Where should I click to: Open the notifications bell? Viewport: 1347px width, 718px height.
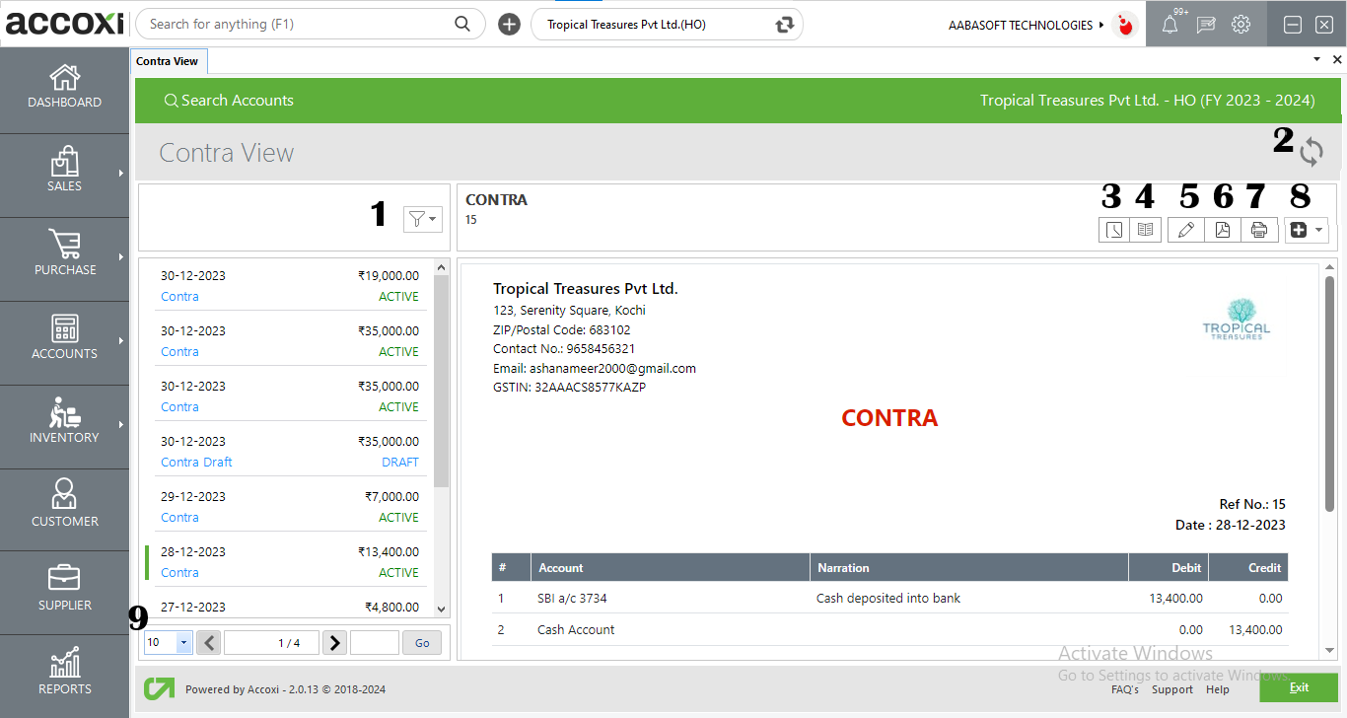[1170, 24]
